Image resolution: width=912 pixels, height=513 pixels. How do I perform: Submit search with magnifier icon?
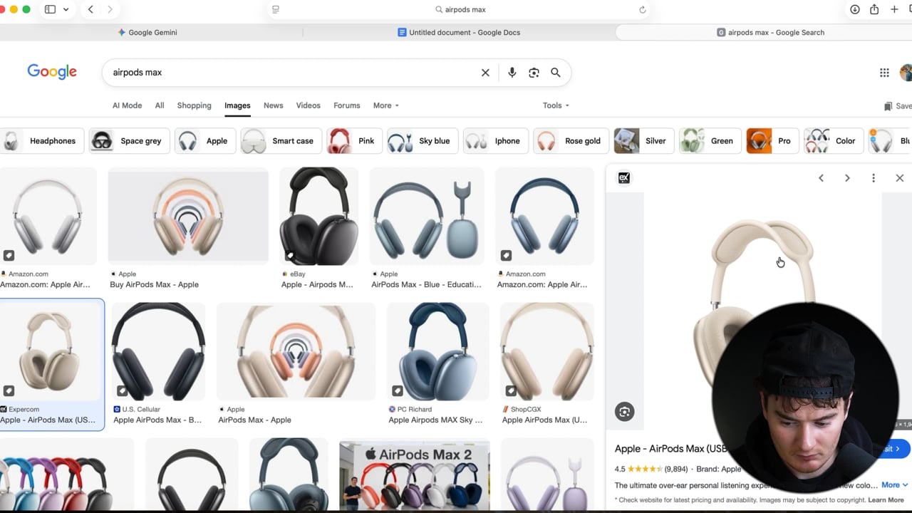point(556,73)
